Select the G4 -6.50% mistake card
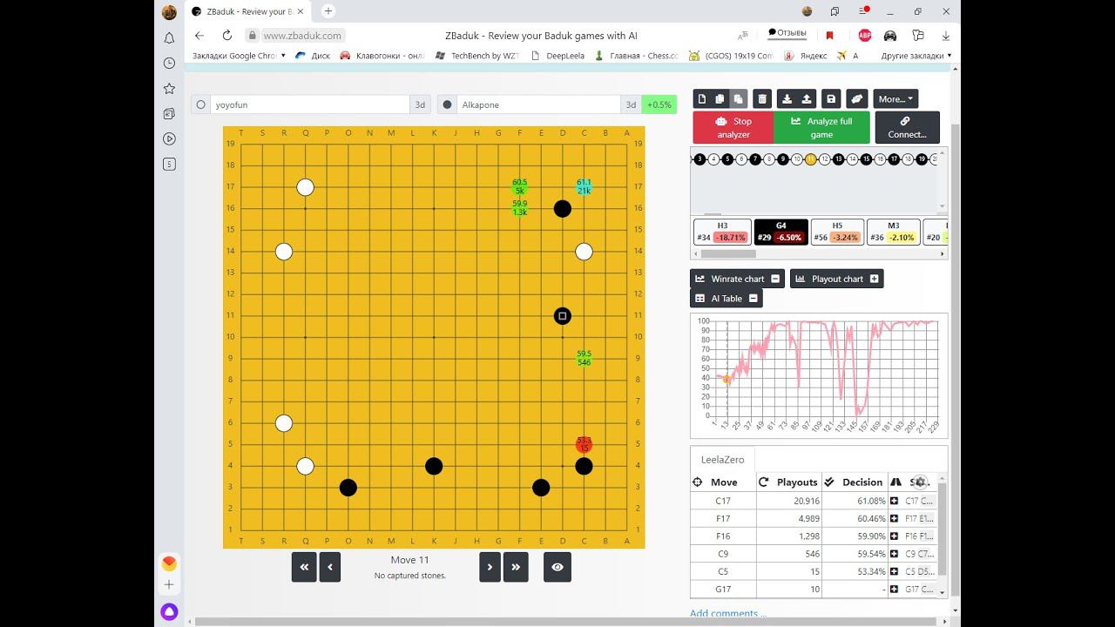 coord(780,232)
